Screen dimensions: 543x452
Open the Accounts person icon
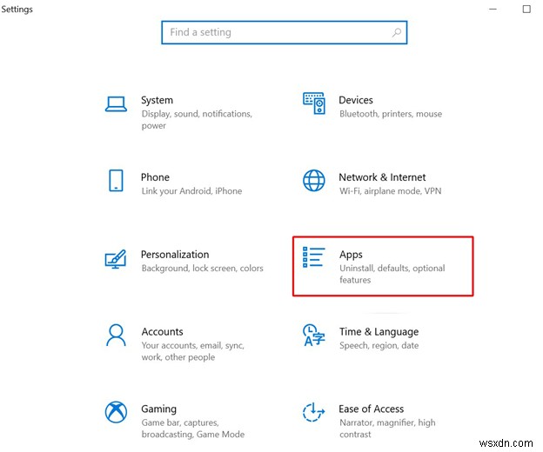click(116, 336)
